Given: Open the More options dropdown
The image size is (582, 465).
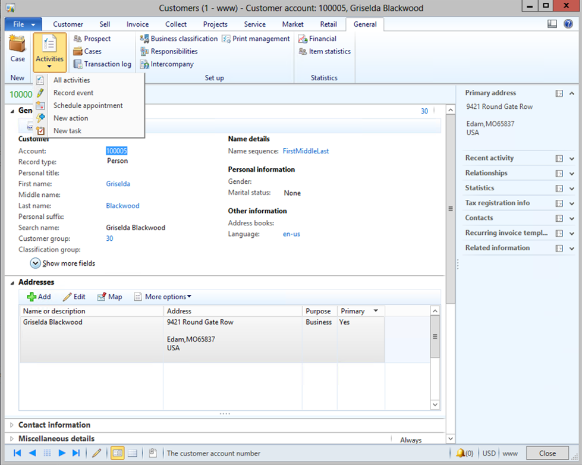Looking at the screenshot, I should pyautogui.click(x=168, y=297).
